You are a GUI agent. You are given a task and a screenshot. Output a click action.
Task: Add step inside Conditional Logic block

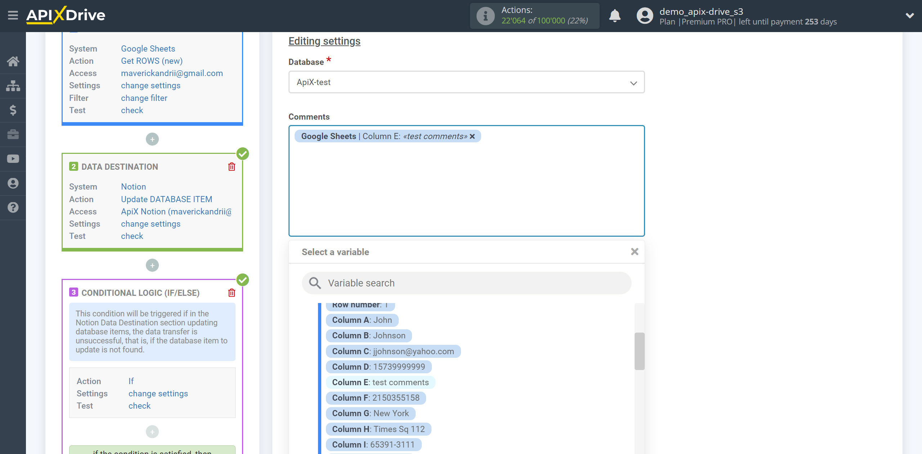point(152,432)
